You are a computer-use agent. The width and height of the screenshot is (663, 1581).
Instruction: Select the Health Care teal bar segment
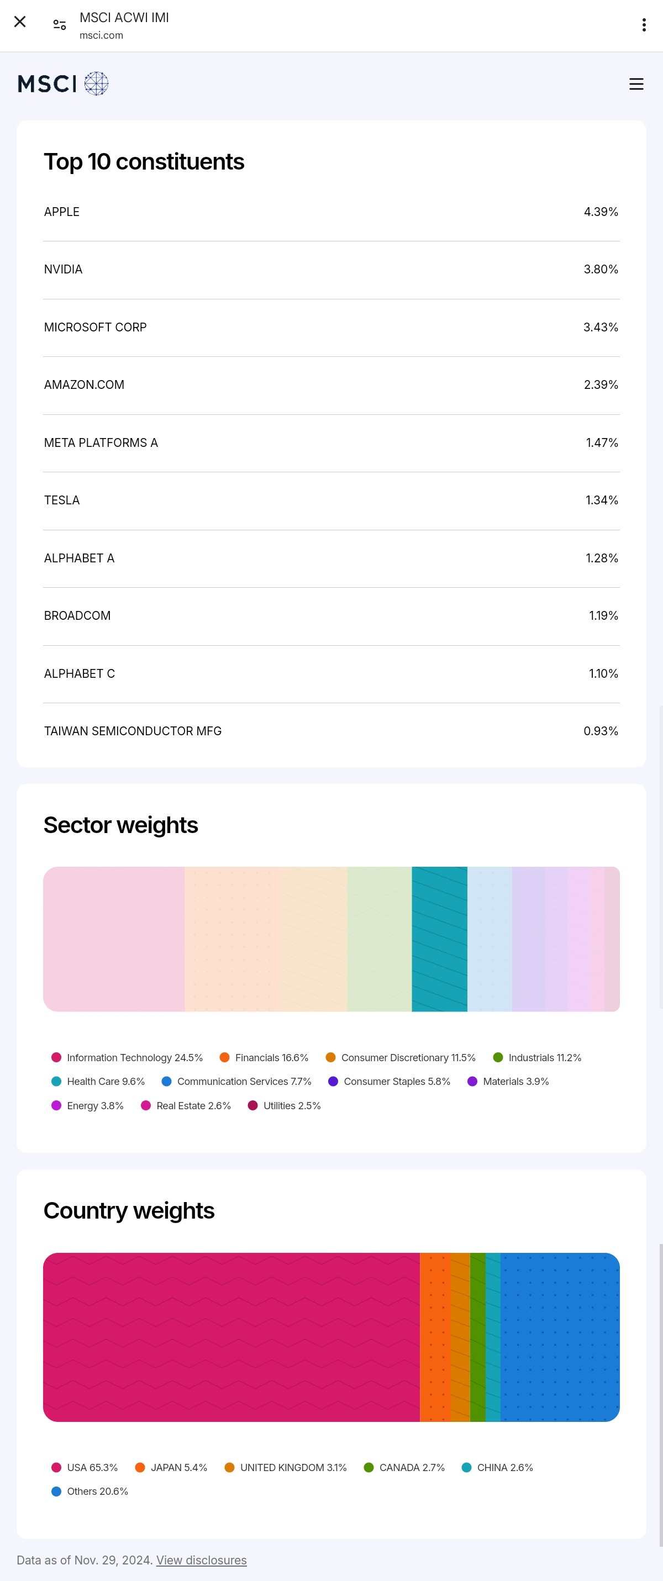[x=439, y=939]
